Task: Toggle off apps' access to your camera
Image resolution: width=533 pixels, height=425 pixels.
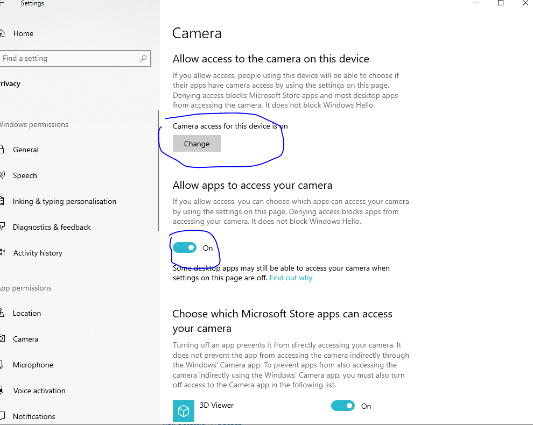Action: pos(185,247)
